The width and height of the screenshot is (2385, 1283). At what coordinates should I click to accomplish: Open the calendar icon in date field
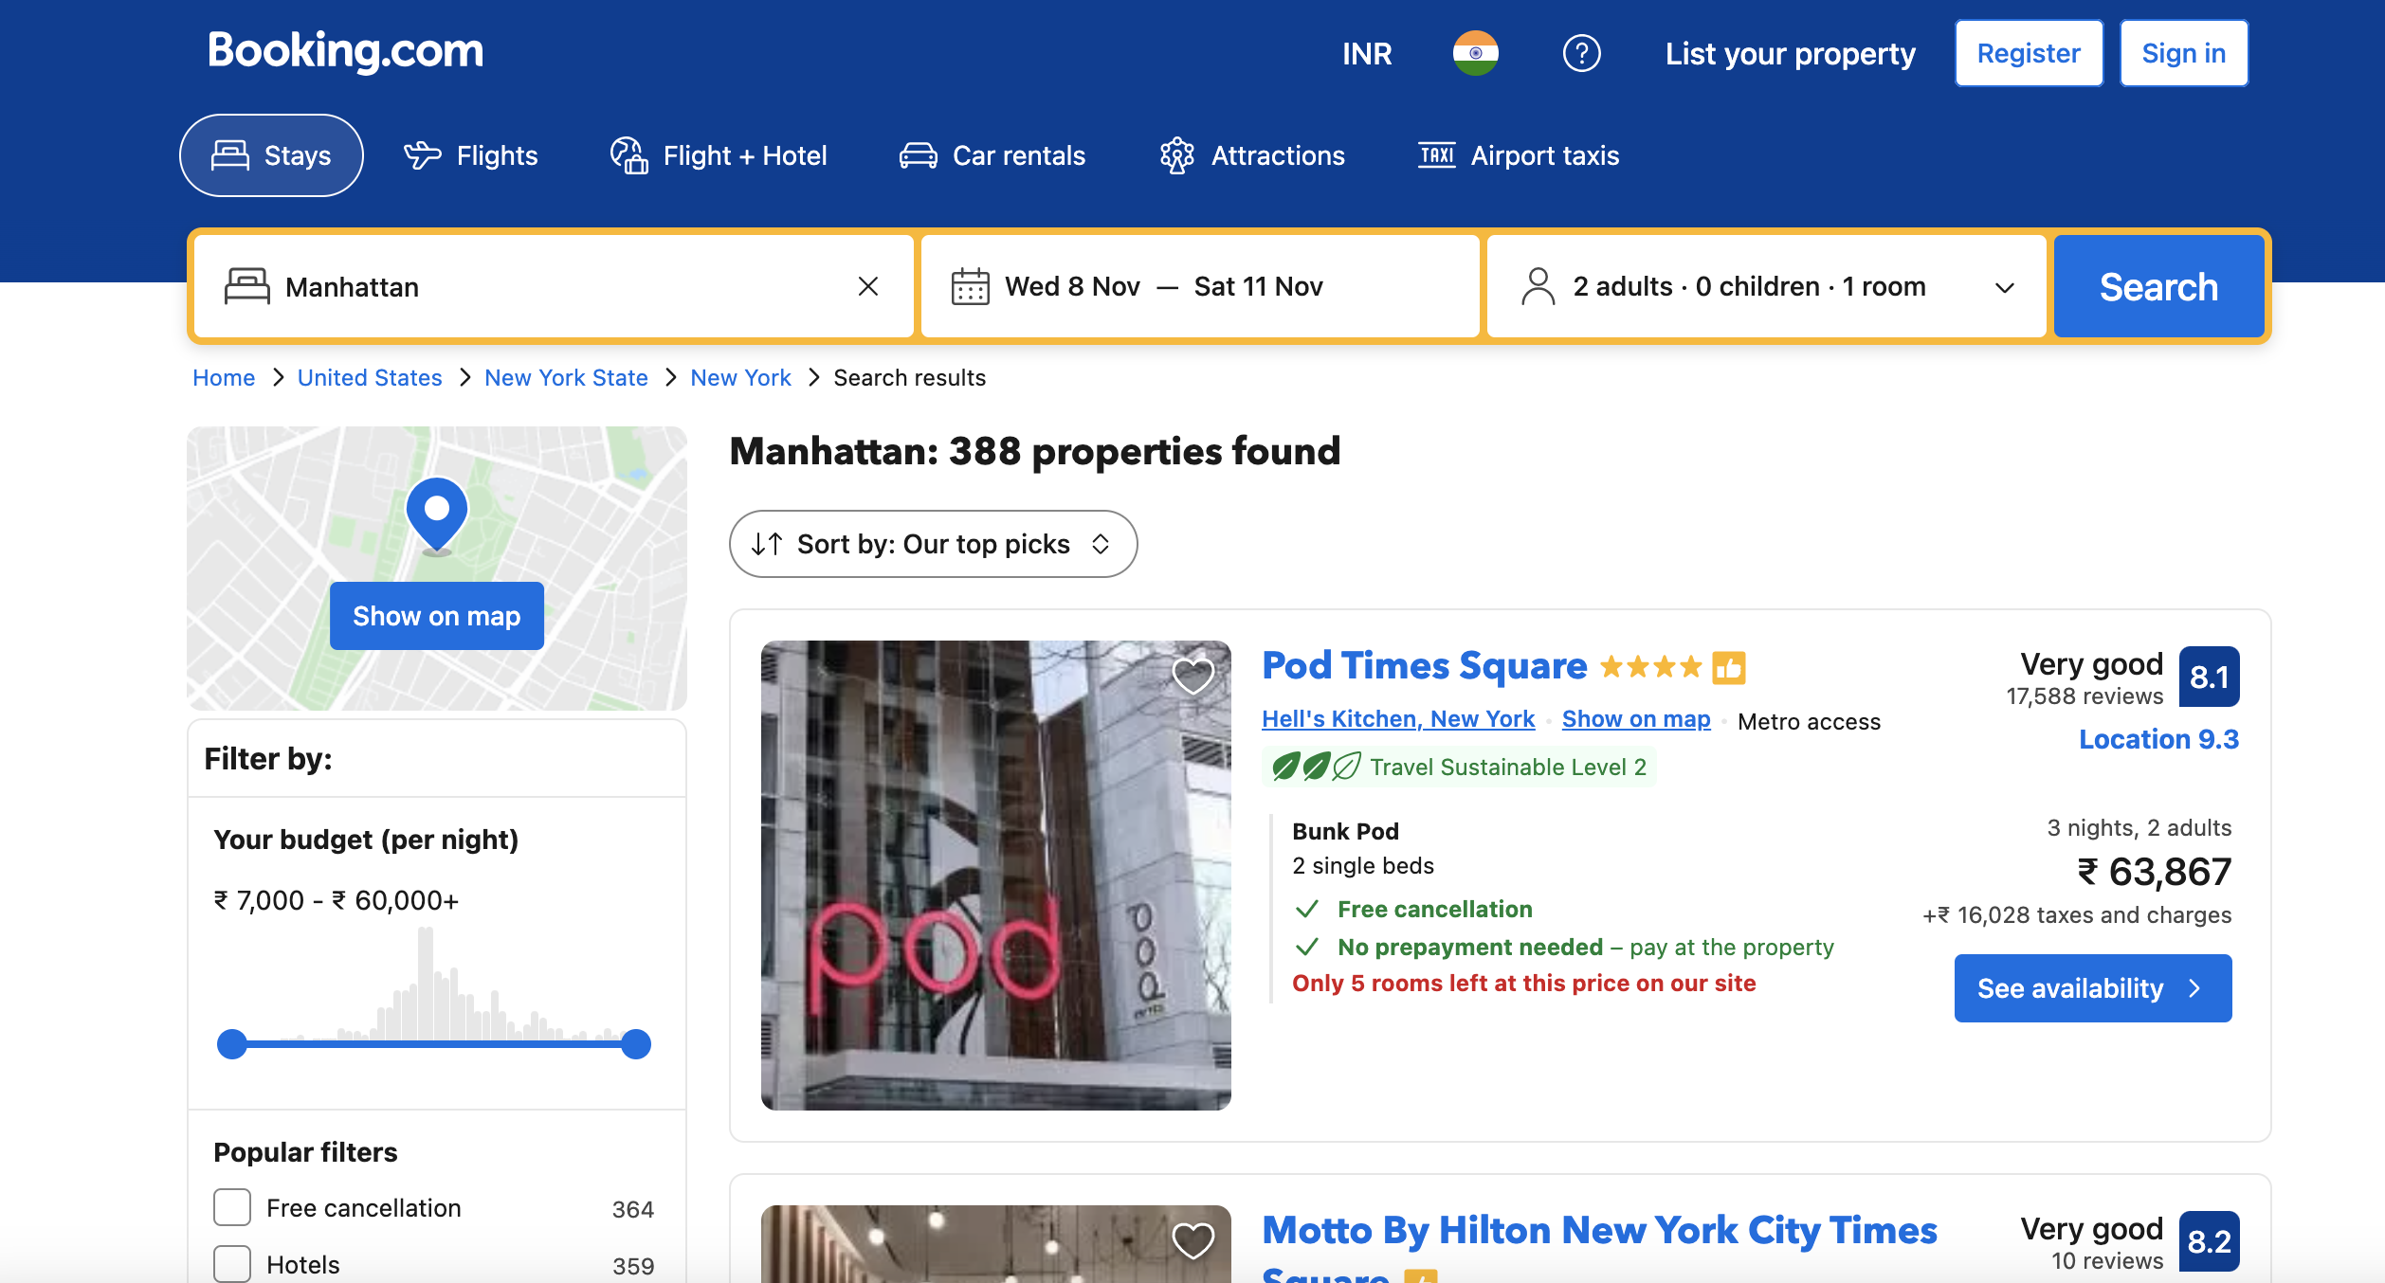pos(970,286)
